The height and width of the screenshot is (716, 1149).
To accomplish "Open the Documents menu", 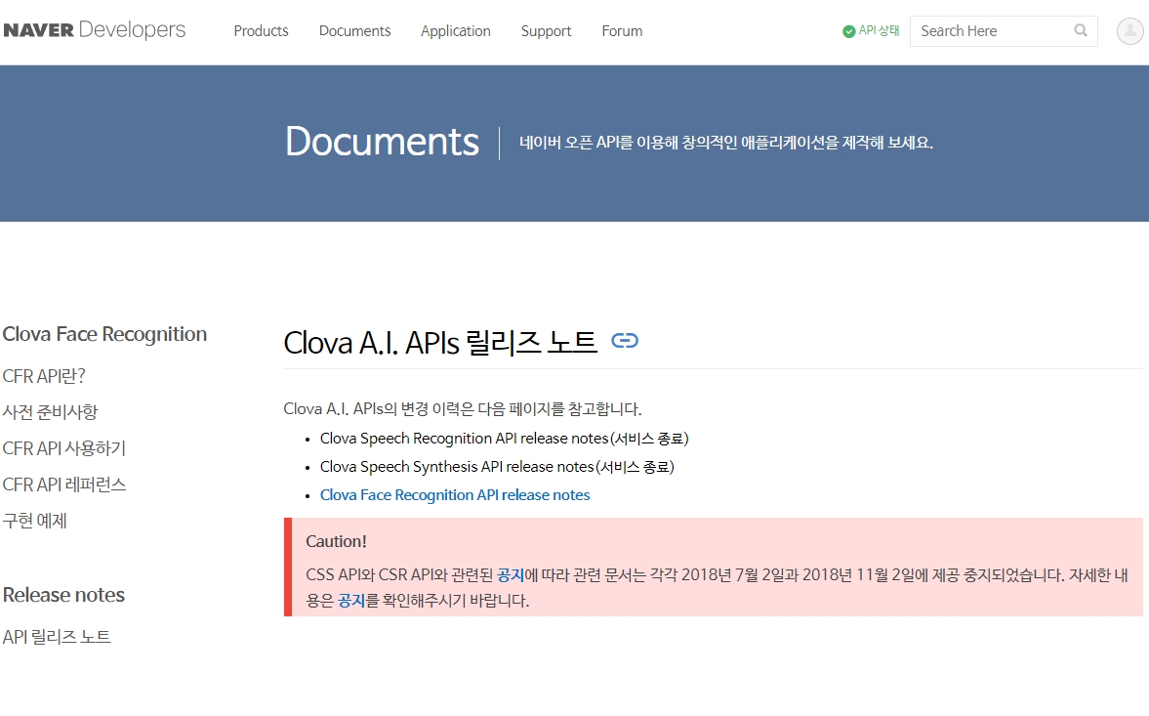I will tap(354, 31).
